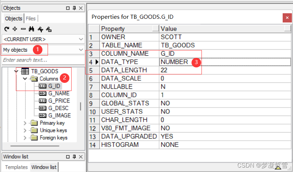Viewport: 293px width, 172px height.
Task: Close the Properties for TB_GOODS.G_ID window
Action: pos(287,18)
